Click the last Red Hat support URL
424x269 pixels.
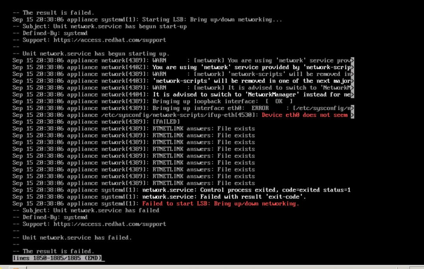(110, 224)
